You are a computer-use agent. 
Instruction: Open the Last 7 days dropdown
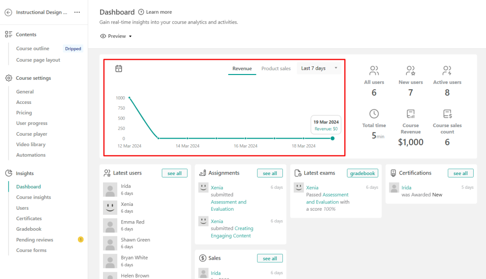[x=319, y=68]
